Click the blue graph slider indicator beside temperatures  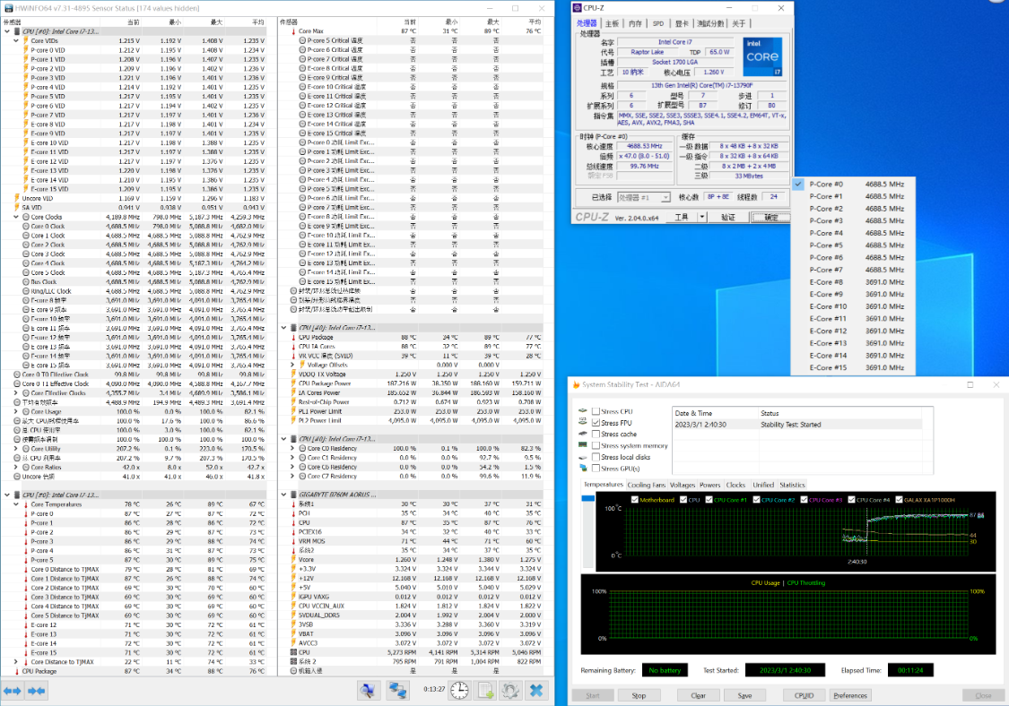click(587, 498)
